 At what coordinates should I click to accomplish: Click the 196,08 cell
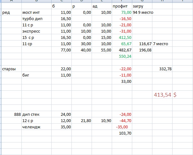click(x=142, y=50)
